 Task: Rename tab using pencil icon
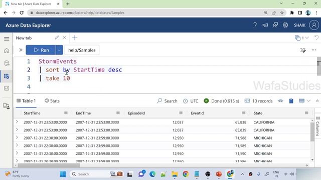coord(57,37)
